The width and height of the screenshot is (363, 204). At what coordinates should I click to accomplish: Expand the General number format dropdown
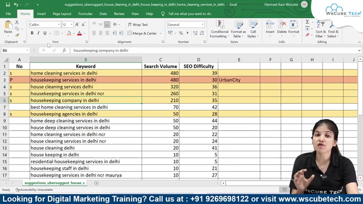tap(202, 25)
